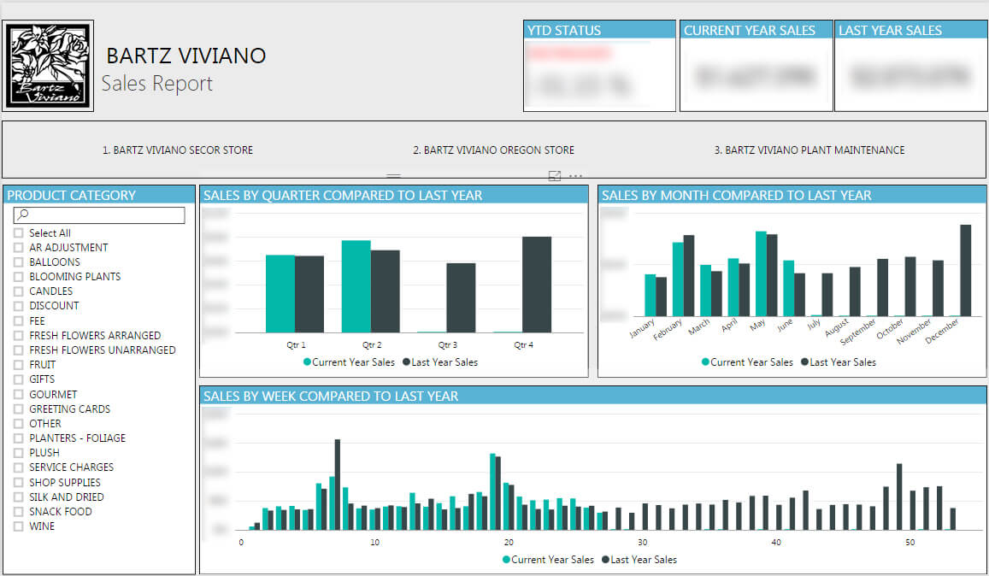This screenshot has width=989, height=576.
Task: Check PLANTERS - FOLIAGE checkbox
Action: pyautogui.click(x=18, y=438)
